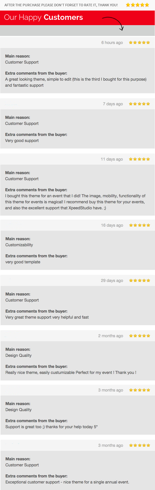Click the "11 days ago" timestamp
Viewport: 155px width, 490px height.
point(112,159)
